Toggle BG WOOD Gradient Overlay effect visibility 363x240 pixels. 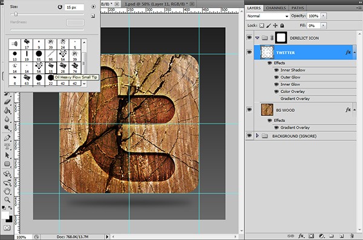pyautogui.click(x=276, y=128)
